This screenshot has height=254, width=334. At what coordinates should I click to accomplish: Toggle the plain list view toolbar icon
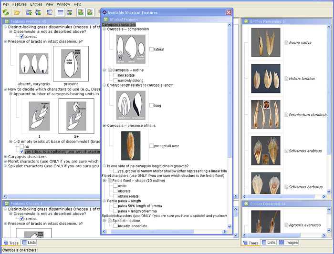(x=61, y=12)
